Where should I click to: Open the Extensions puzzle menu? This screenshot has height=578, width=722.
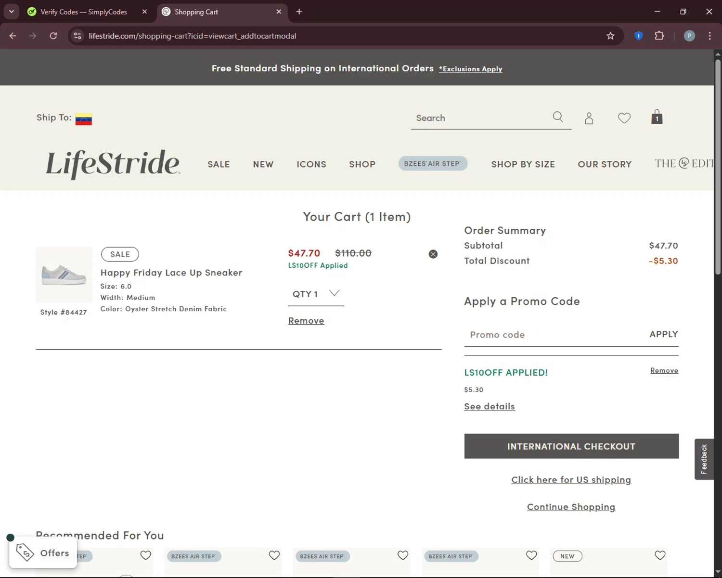[x=659, y=36]
